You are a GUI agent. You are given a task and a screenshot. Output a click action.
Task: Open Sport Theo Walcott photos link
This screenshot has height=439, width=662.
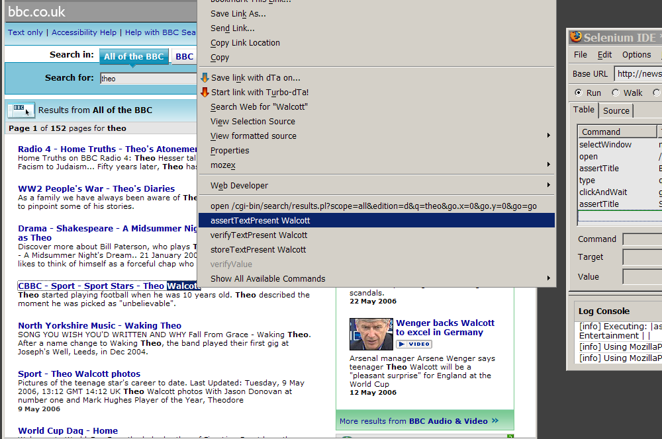coord(79,374)
